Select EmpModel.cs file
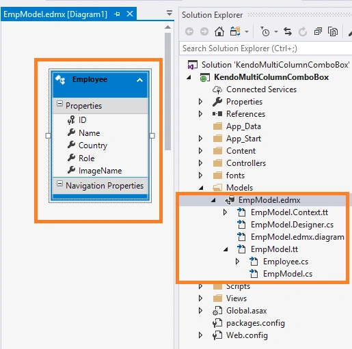 [x=288, y=274]
